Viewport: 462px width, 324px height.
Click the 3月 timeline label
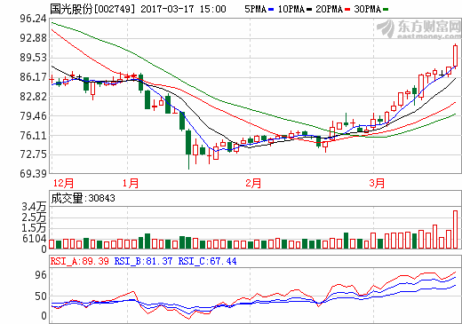point(377,183)
